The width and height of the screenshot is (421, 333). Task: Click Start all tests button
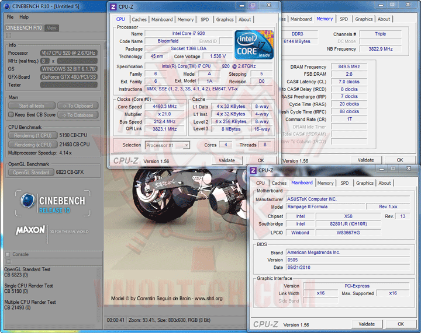click(x=32, y=106)
